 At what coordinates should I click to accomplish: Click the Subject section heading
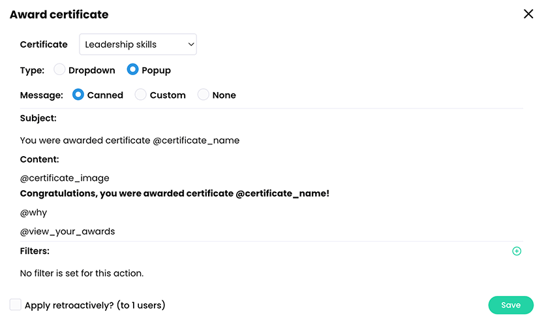point(38,118)
